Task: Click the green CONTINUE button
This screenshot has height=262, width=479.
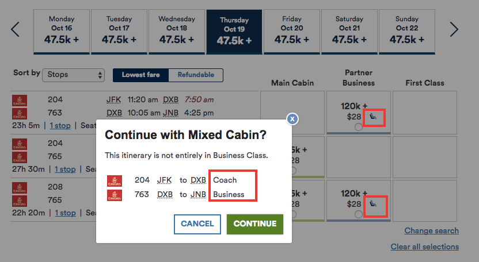Action: pyautogui.click(x=255, y=224)
